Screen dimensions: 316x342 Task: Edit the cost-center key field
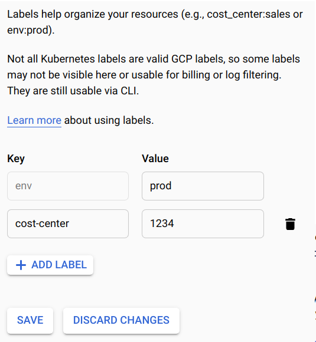pos(68,224)
